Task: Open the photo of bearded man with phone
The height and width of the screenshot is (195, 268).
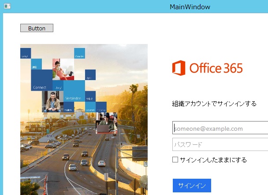Action: click(52, 101)
